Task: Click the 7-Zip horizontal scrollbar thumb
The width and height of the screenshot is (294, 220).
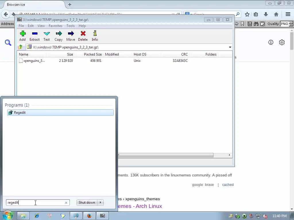Action: (x=166, y=155)
